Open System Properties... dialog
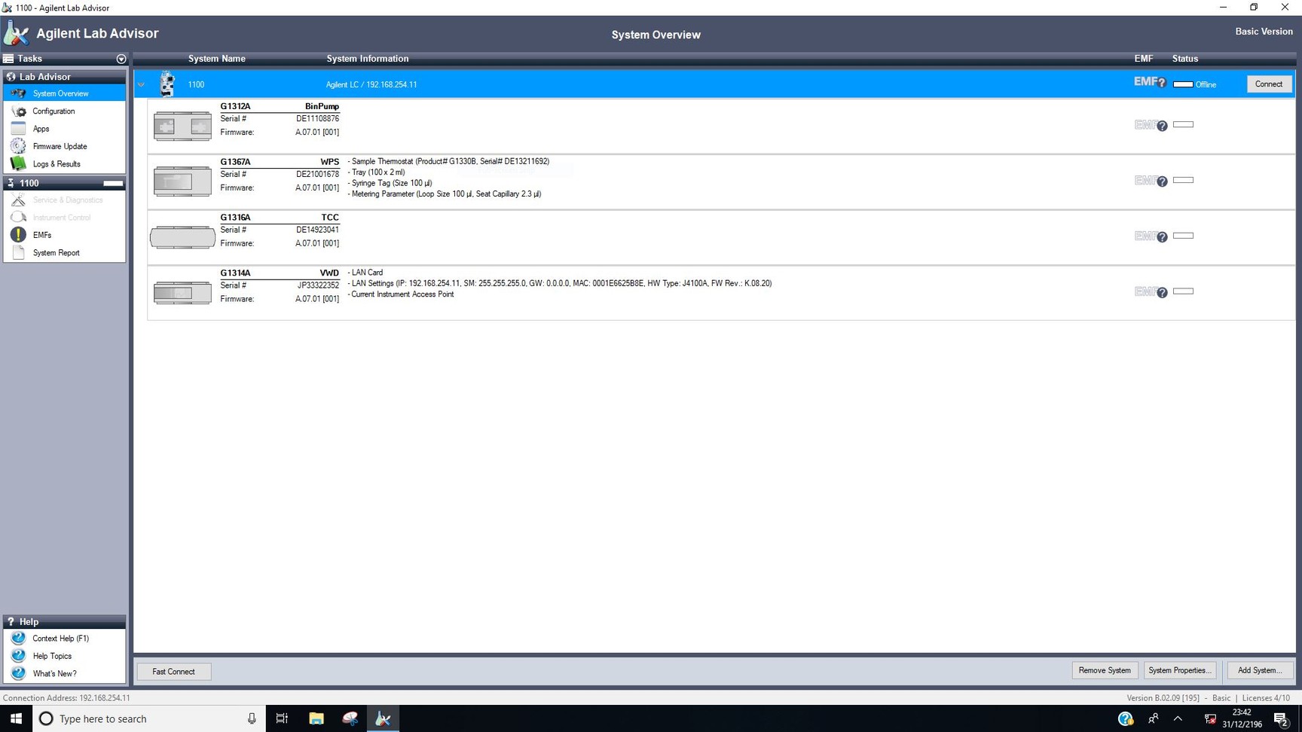Image resolution: width=1302 pixels, height=732 pixels. click(1179, 670)
